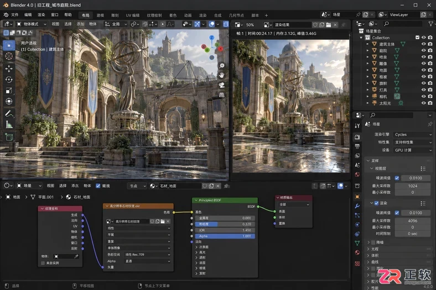This screenshot has height=290, width=436.
Task: Click the outliner search field
Action: pos(403,24)
